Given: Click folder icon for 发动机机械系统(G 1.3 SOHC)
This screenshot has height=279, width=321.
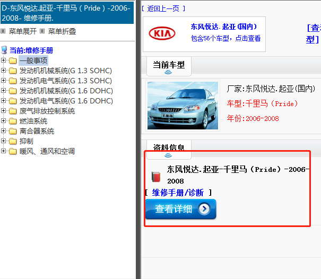Looking at the screenshot, I should tap(13, 71).
